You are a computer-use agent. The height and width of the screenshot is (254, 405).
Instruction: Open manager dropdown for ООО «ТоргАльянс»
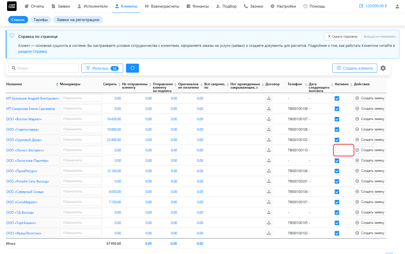pos(81,223)
